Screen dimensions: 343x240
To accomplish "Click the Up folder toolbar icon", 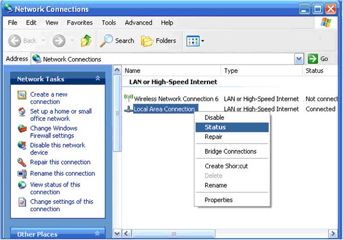I will point(86,41).
